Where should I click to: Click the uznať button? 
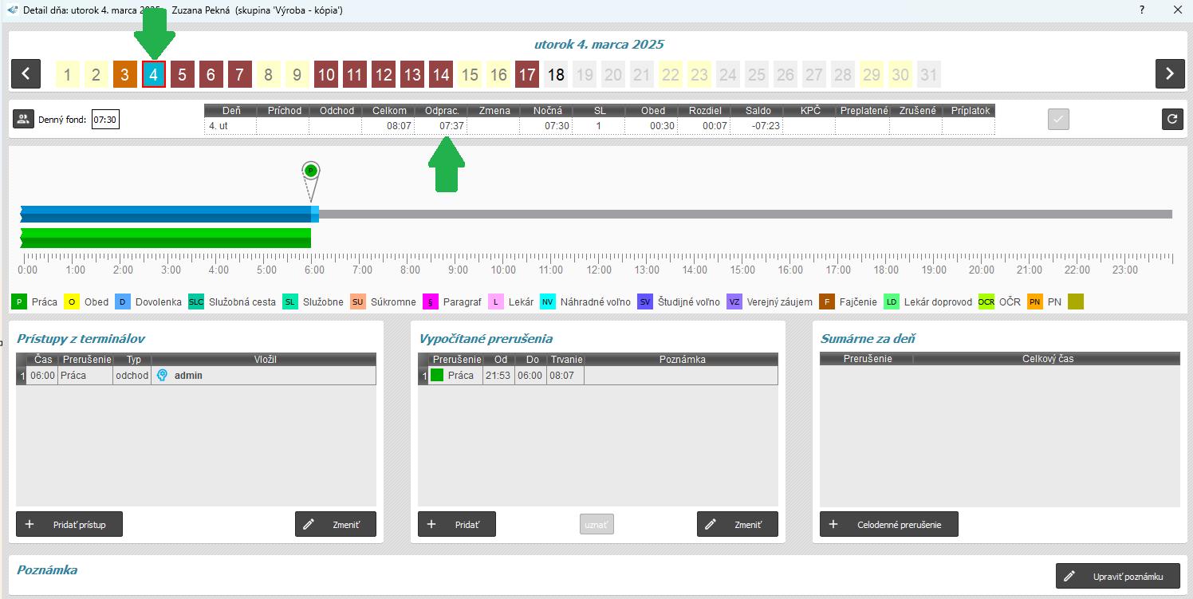coord(596,524)
